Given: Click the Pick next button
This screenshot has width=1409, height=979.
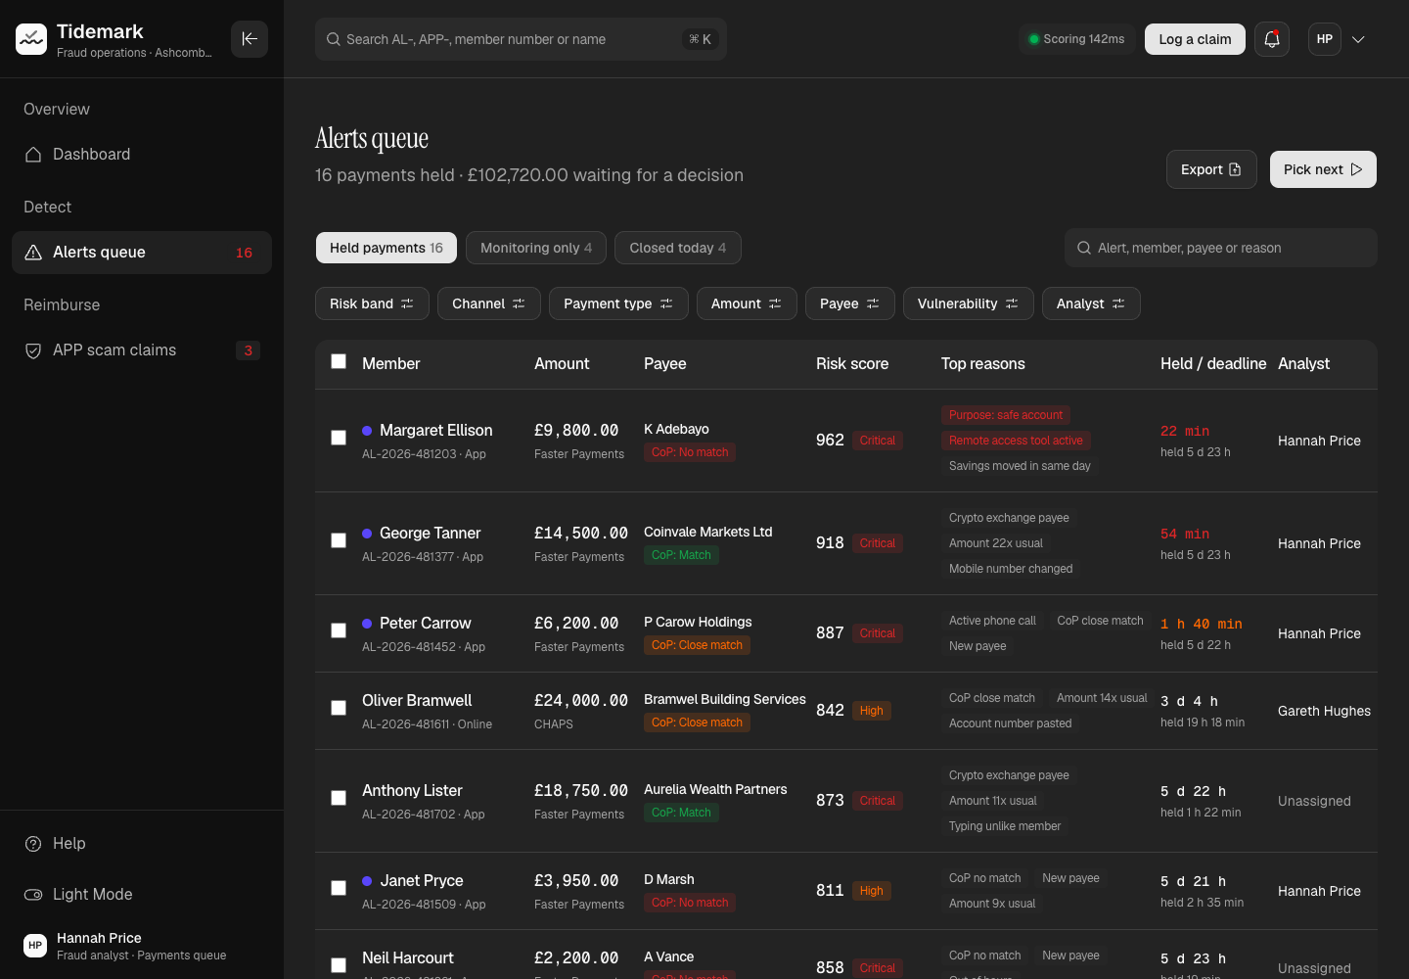Looking at the screenshot, I should [1323, 169].
